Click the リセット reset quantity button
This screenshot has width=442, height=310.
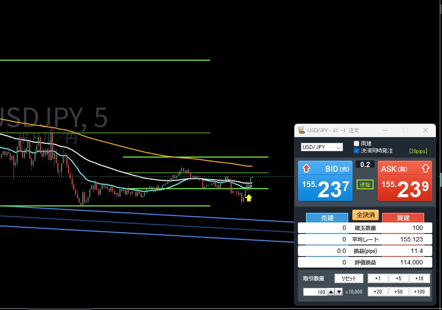pos(349,279)
